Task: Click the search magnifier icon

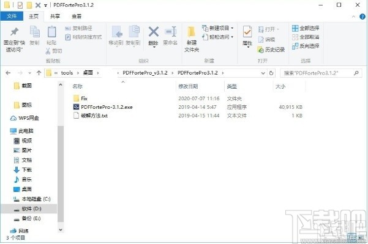Action: (x=356, y=73)
